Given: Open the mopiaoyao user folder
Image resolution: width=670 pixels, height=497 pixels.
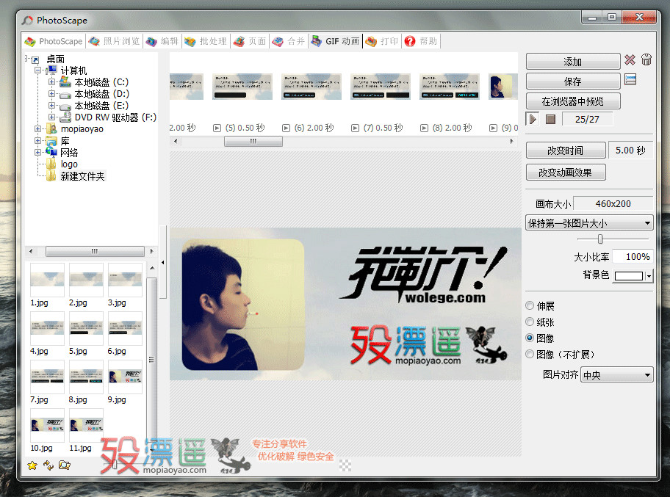Looking at the screenshot, I should [82, 129].
